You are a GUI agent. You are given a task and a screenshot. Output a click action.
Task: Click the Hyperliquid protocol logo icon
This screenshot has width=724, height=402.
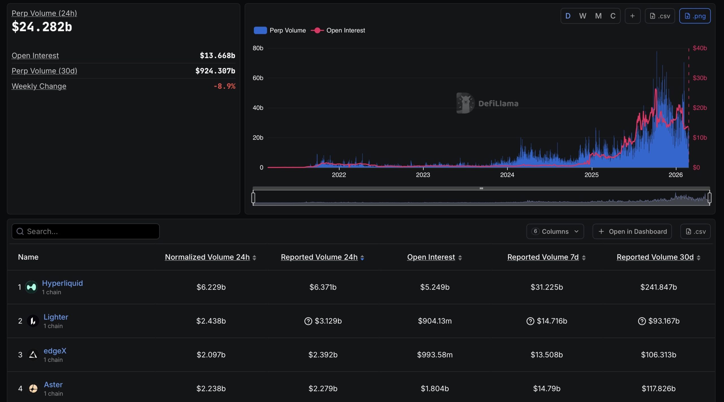pos(31,287)
